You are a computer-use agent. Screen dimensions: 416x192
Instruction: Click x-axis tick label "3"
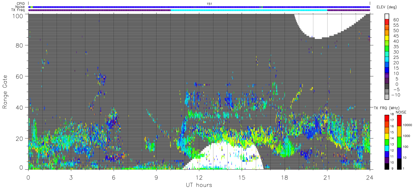pyautogui.click(x=71, y=177)
